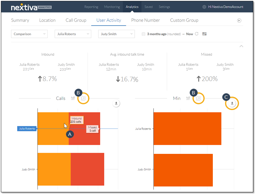Switch Min chart to bar chart view
This screenshot has width=256, height=195.
pyautogui.click(x=188, y=98)
